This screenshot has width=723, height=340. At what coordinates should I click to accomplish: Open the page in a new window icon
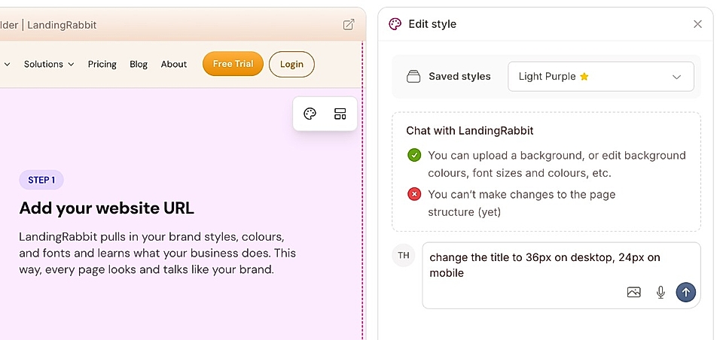(349, 24)
